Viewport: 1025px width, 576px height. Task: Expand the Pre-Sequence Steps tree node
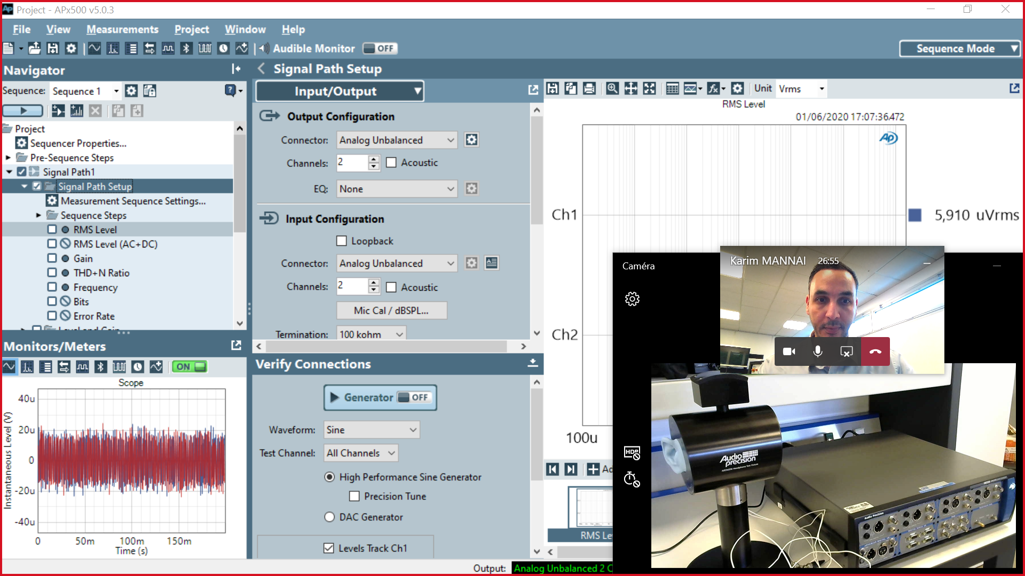(8, 158)
